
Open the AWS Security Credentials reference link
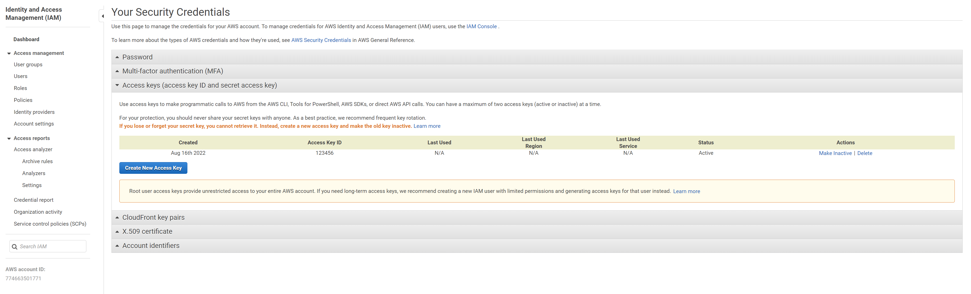tap(321, 40)
